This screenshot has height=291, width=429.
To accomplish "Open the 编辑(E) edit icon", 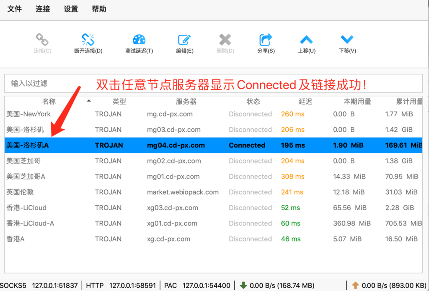I will 184,42.
